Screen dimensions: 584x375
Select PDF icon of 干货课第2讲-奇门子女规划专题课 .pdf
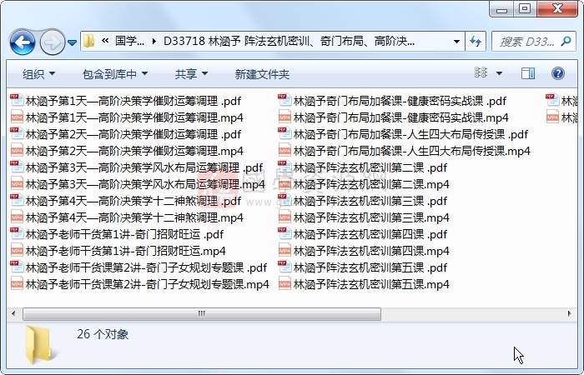18,267
